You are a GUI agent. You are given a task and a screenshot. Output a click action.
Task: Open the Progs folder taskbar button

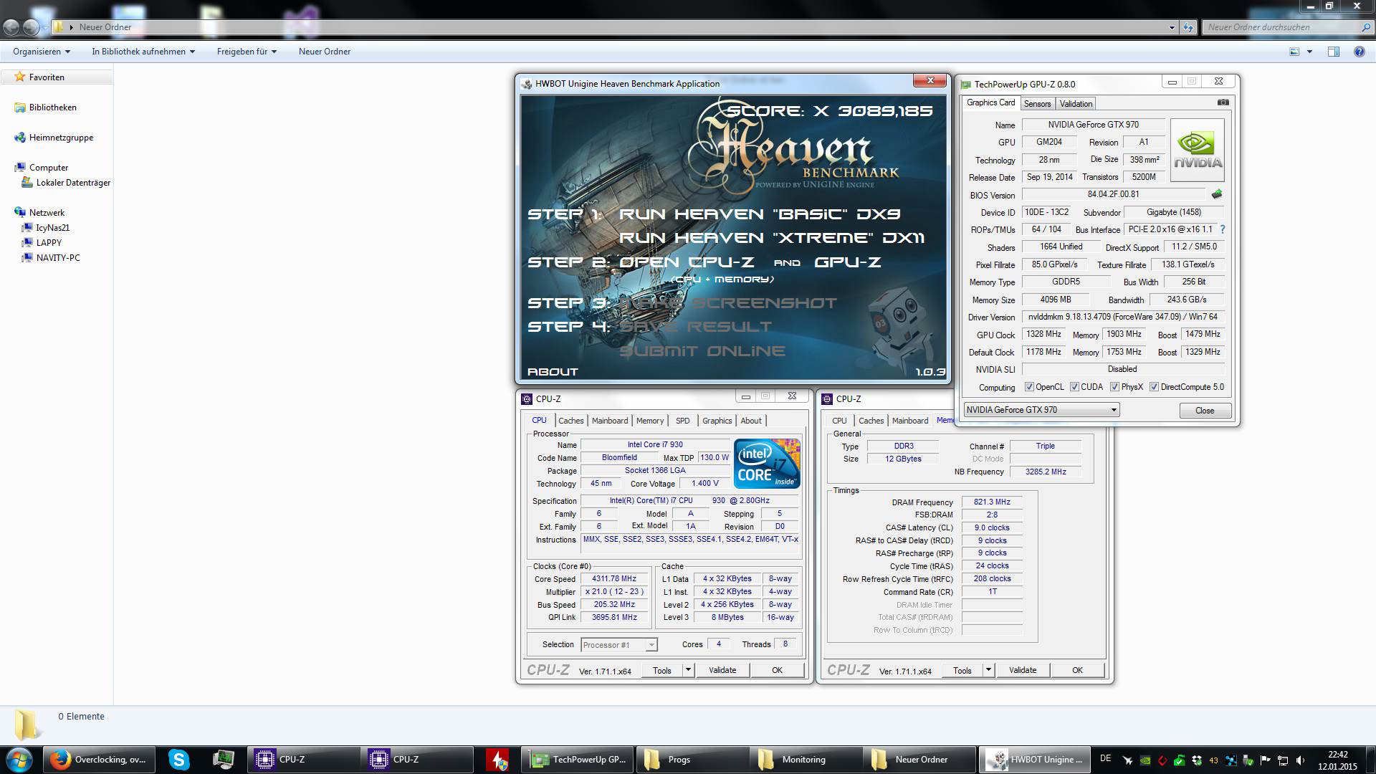(x=692, y=759)
